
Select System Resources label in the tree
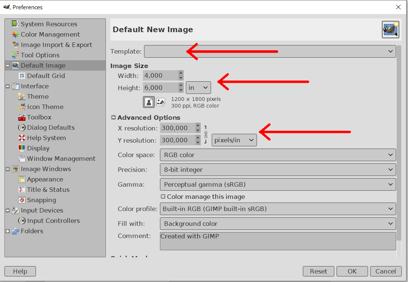(49, 24)
